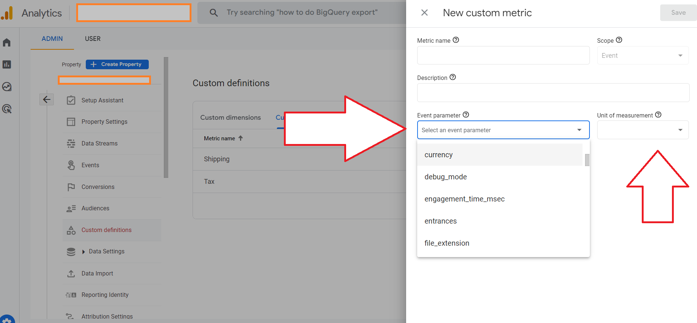Click the Save button

(x=678, y=13)
